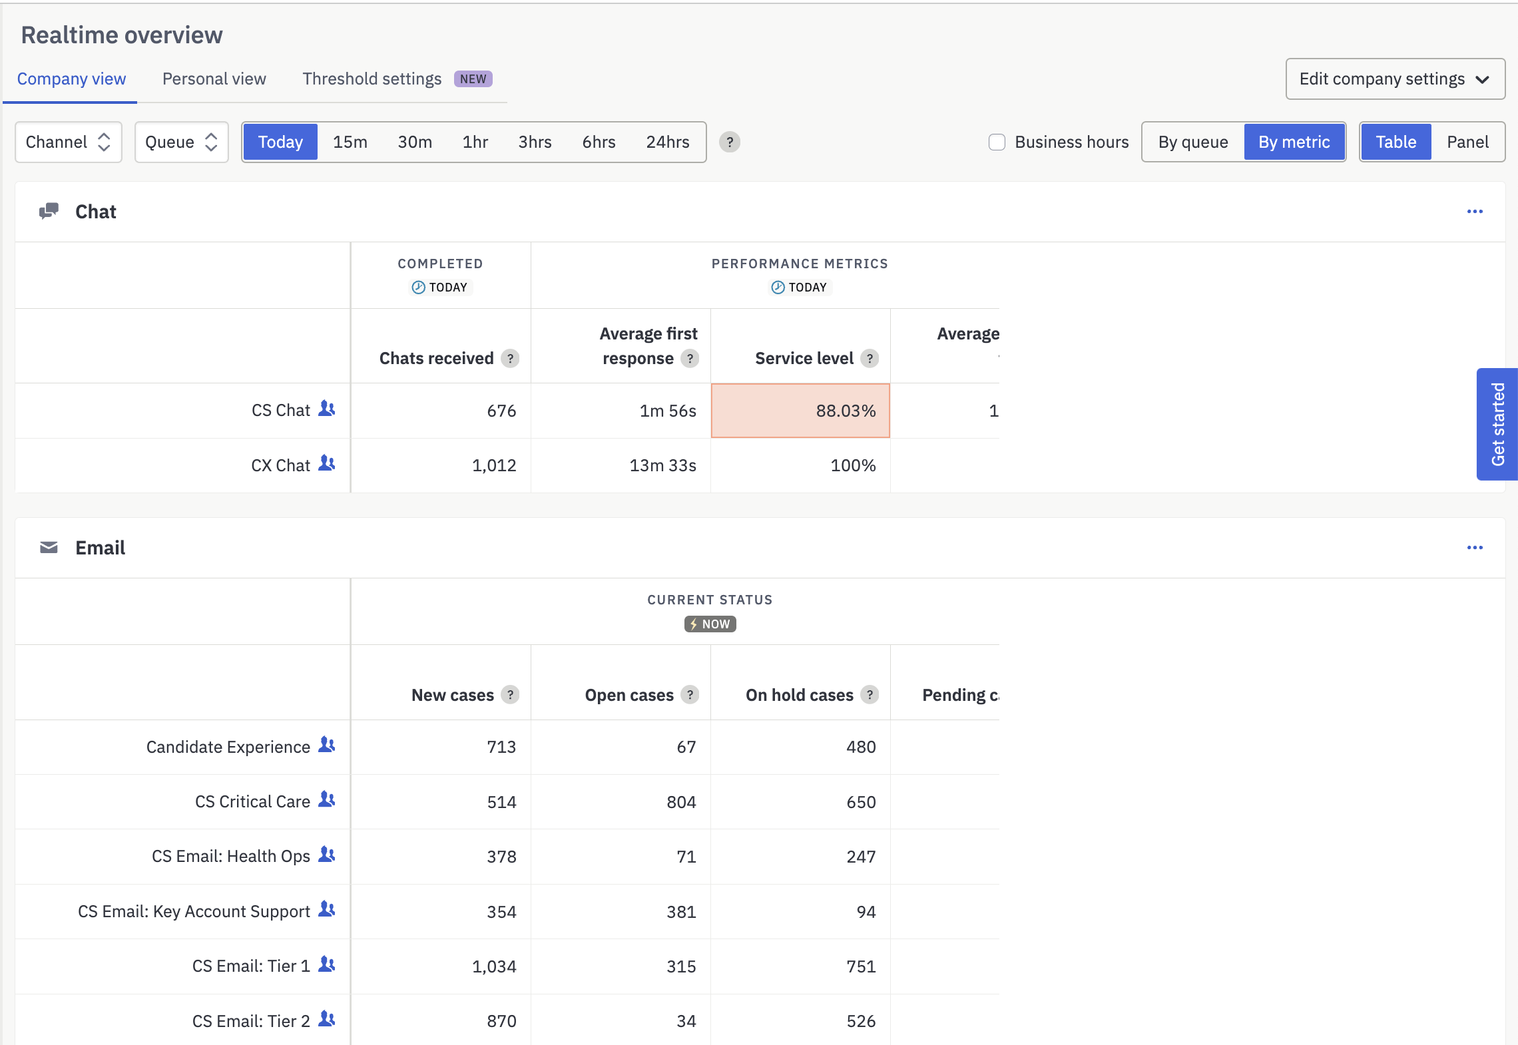This screenshot has width=1518, height=1045.
Task: Open the Email section three-dots menu
Action: pyautogui.click(x=1475, y=548)
